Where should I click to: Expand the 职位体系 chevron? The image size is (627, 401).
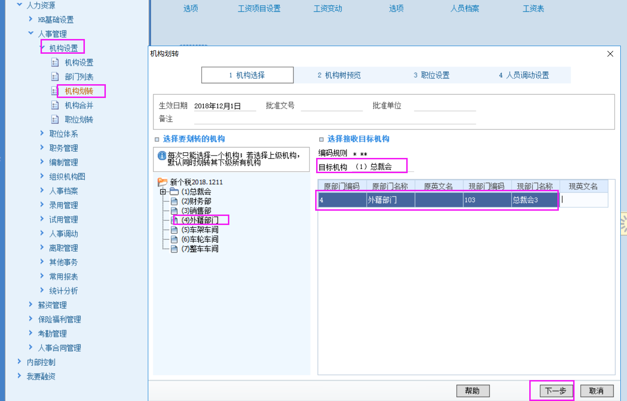42,134
